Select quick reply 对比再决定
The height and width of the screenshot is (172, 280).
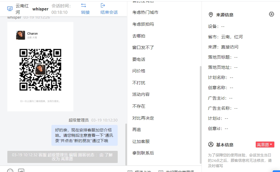pyautogui.click(x=143, y=118)
